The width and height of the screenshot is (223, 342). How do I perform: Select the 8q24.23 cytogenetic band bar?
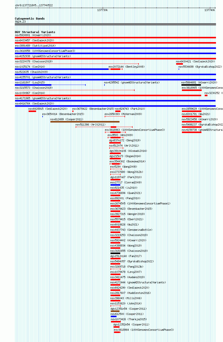pos(115,24)
